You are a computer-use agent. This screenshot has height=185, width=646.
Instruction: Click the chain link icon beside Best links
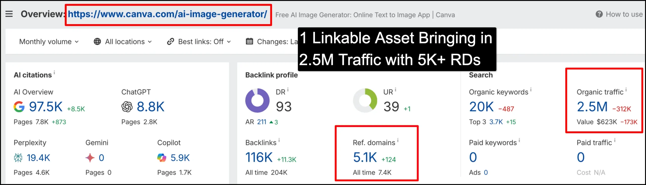171,42
